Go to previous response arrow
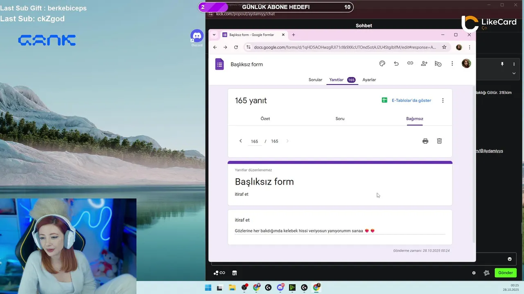The image size is (524, 294). [x=241, y=141]
